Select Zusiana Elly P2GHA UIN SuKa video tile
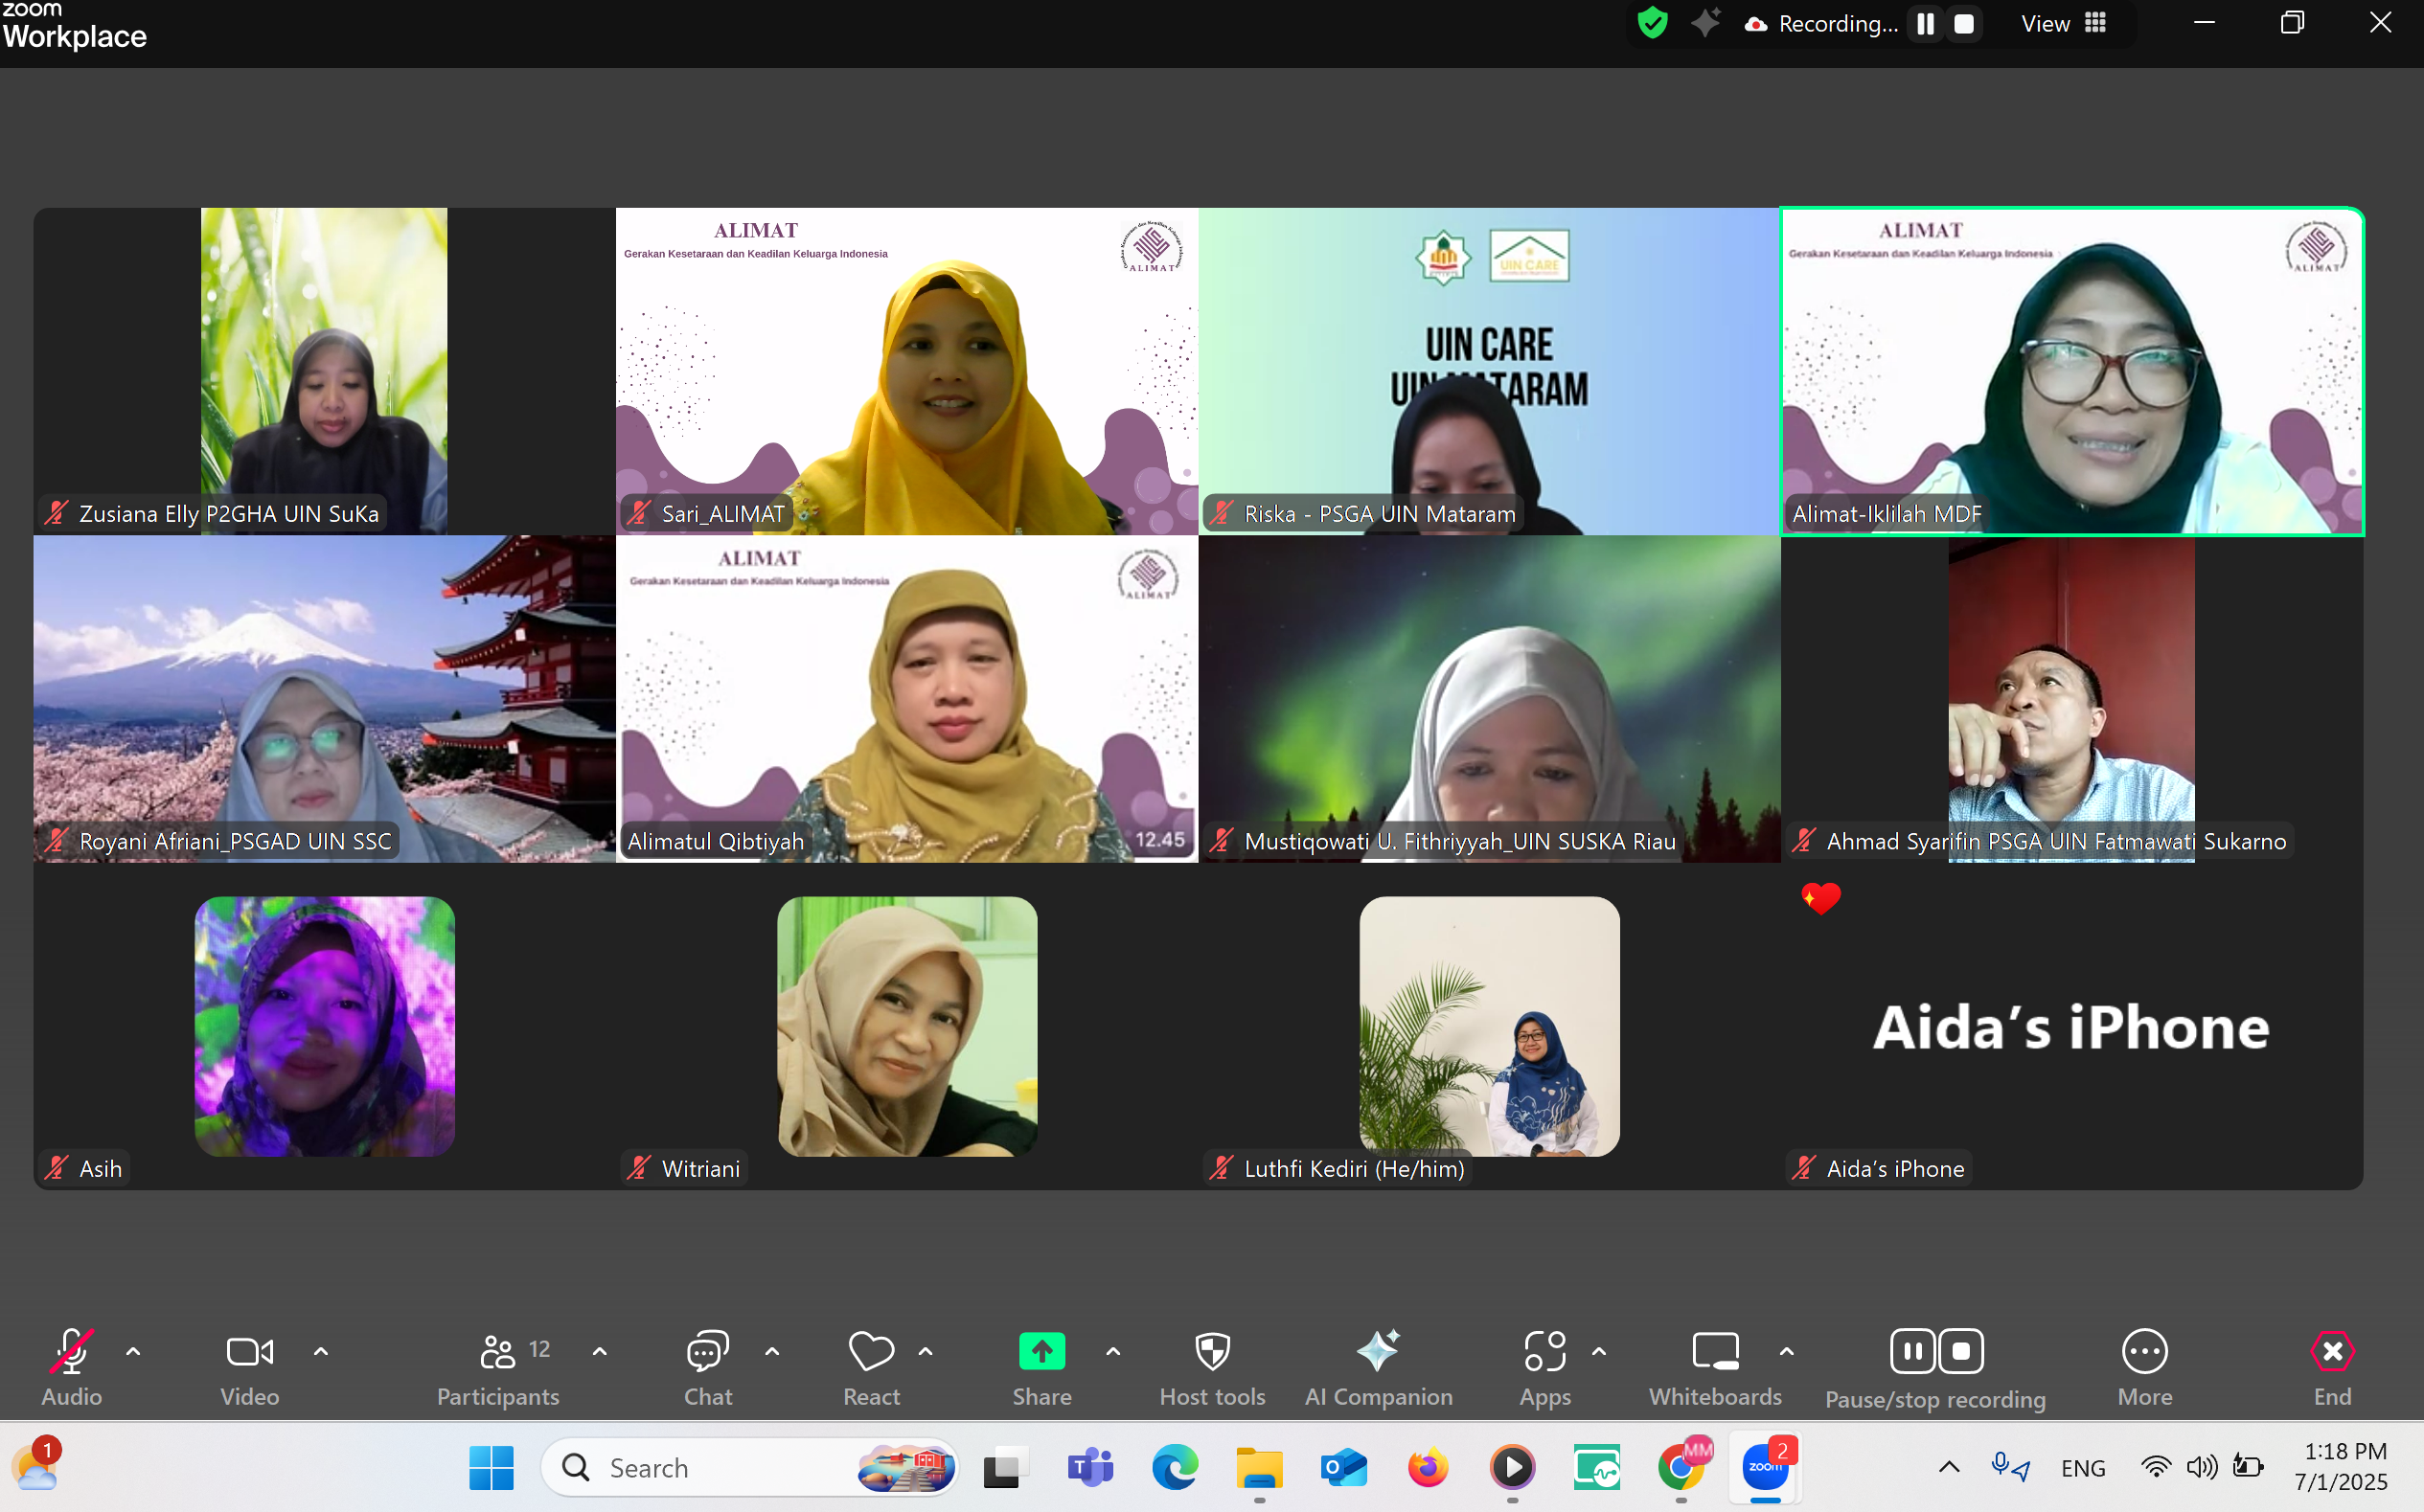2424x1512 pixels. point(324,371)
